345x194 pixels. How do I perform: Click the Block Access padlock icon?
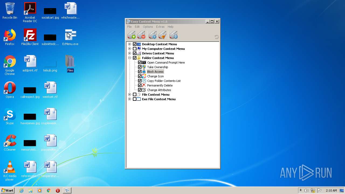(144, 72)
